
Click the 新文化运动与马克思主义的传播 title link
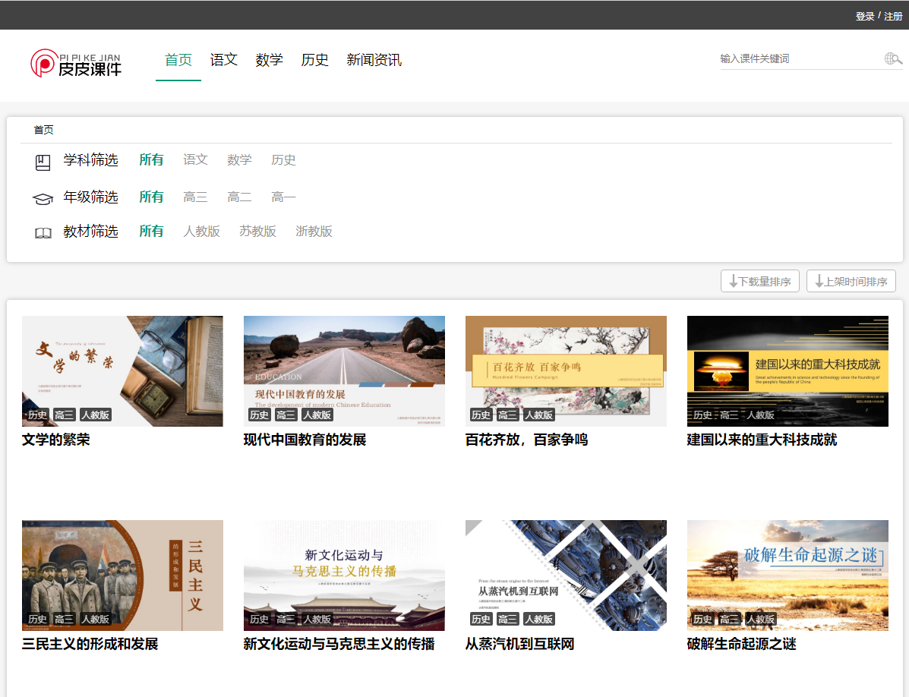point(339,644)
